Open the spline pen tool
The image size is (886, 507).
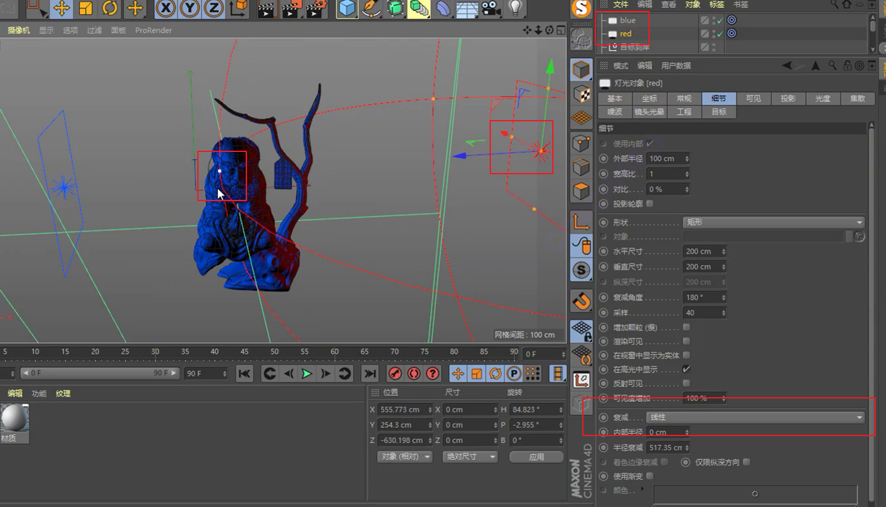(x=371, y=8)
